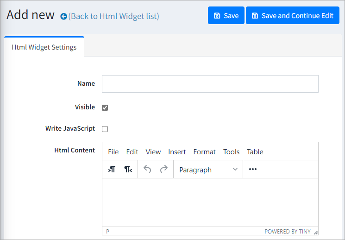The height and width of the screenshot is (240, 345).
Task: Open the Edit menu in editor
Action: tap(132, 152)
